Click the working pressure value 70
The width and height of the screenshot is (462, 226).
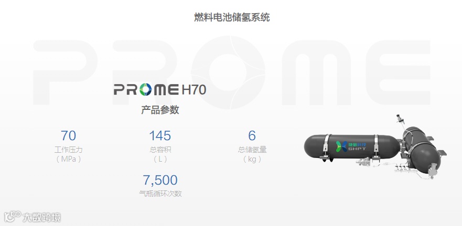click(x=68, y=136)
